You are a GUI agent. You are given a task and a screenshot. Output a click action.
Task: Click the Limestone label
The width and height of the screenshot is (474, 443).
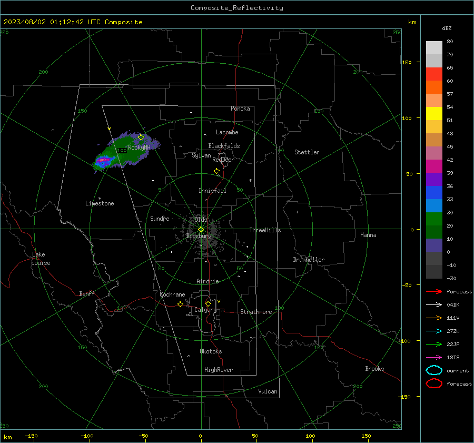pos(100,203)
